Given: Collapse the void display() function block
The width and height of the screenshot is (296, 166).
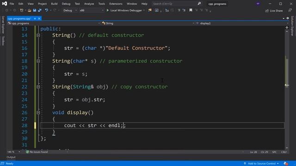Looking at the screenshot, I should coord(38,113).
